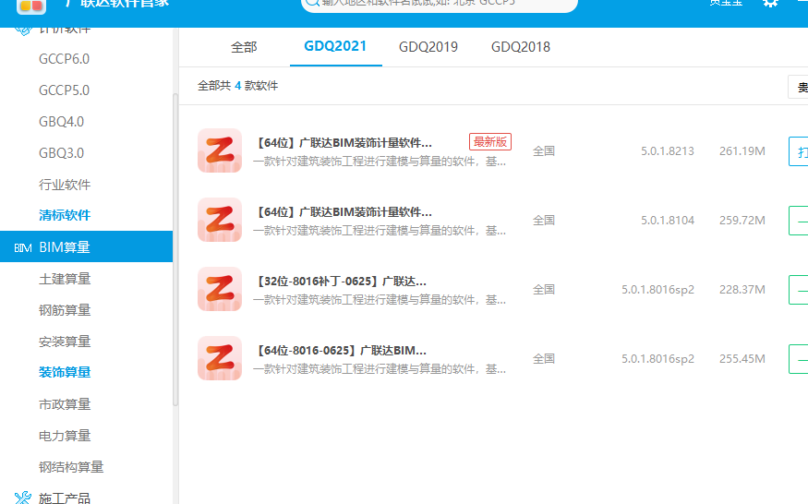Click the BIM icon beside BIM算量
808x504 pixels.
tap(23, 248)
